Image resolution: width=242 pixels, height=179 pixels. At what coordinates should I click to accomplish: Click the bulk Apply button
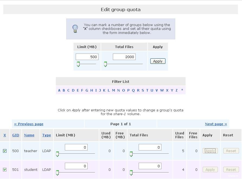tap(158, 61)
